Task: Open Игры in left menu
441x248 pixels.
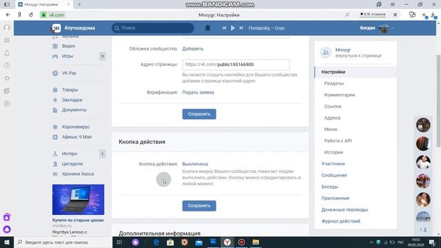Action: click(68, 56)
